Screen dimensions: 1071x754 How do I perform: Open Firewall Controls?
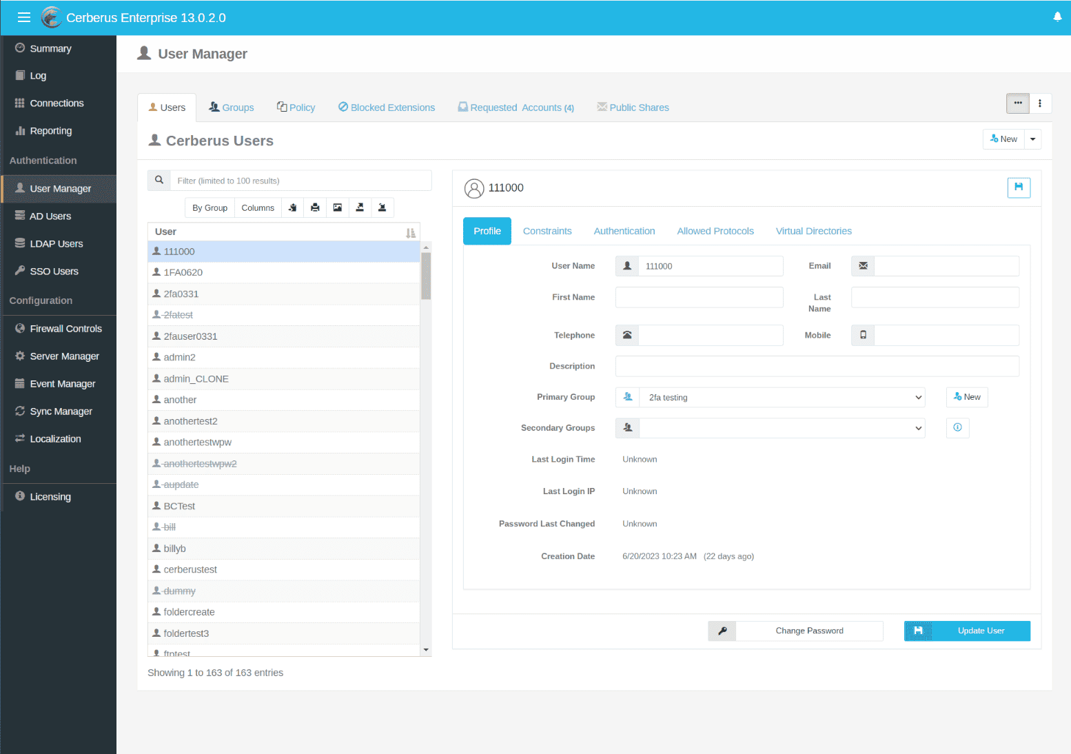[65, 329]
